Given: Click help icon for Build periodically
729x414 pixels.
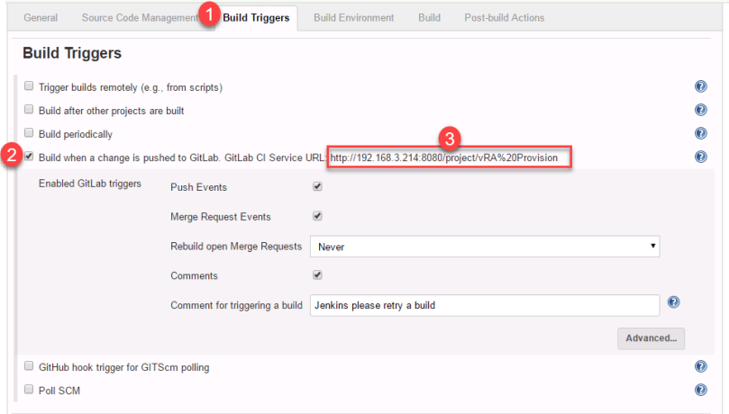Looking at the screenshot, I should pos(700,134).
